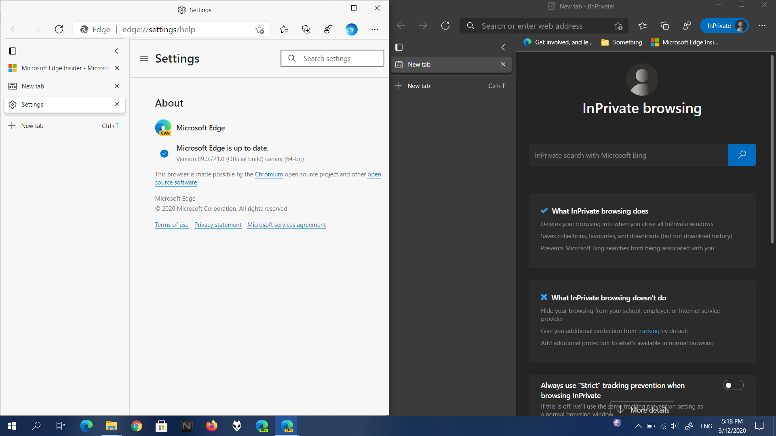Collapse the vertical tabs pane
Screen dimensions: 776x436
click(x=117, y=51)
